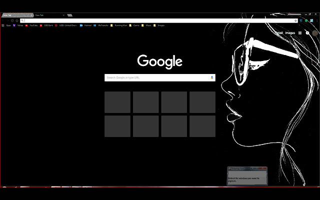The height and width of the screenshot is (200, 320).
Task: Open the third most-visited tile, top row
Action: click(x=174, y=102)
